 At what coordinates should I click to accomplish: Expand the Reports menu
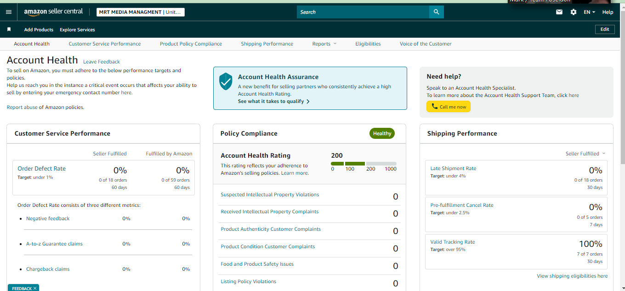click(x=324, y=44)
